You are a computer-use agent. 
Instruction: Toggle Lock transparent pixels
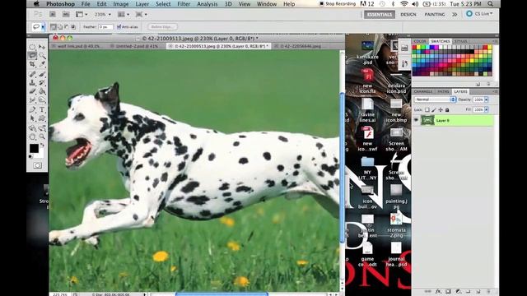(427, 109)
